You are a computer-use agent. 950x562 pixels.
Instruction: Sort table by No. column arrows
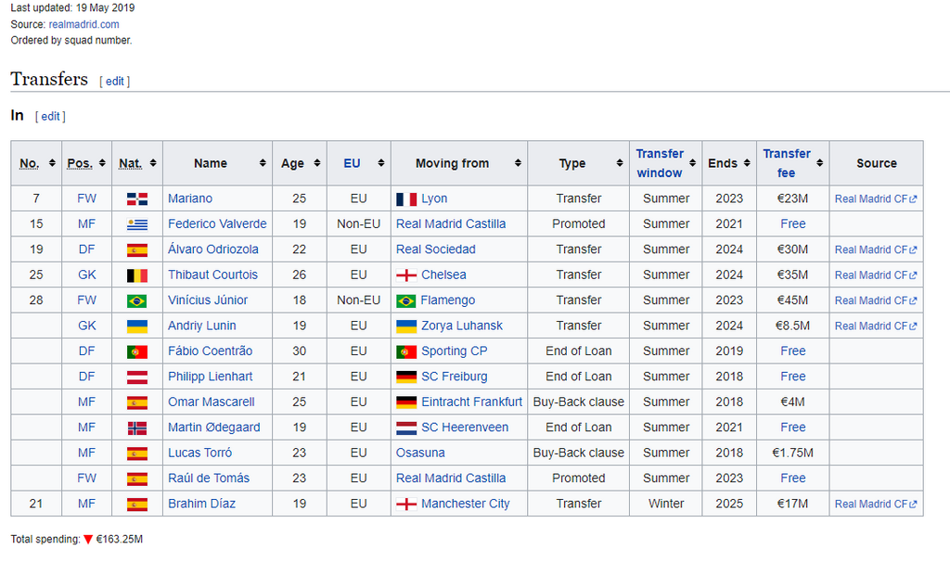pyautogui.click(x=52, y=163)
